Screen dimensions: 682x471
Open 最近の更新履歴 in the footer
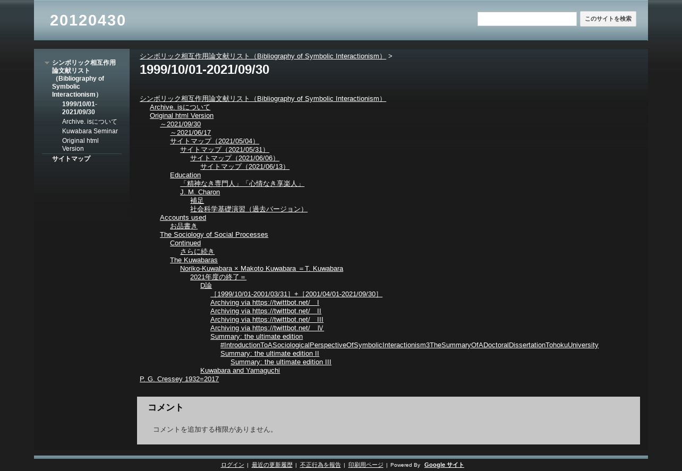coord(272,465)
